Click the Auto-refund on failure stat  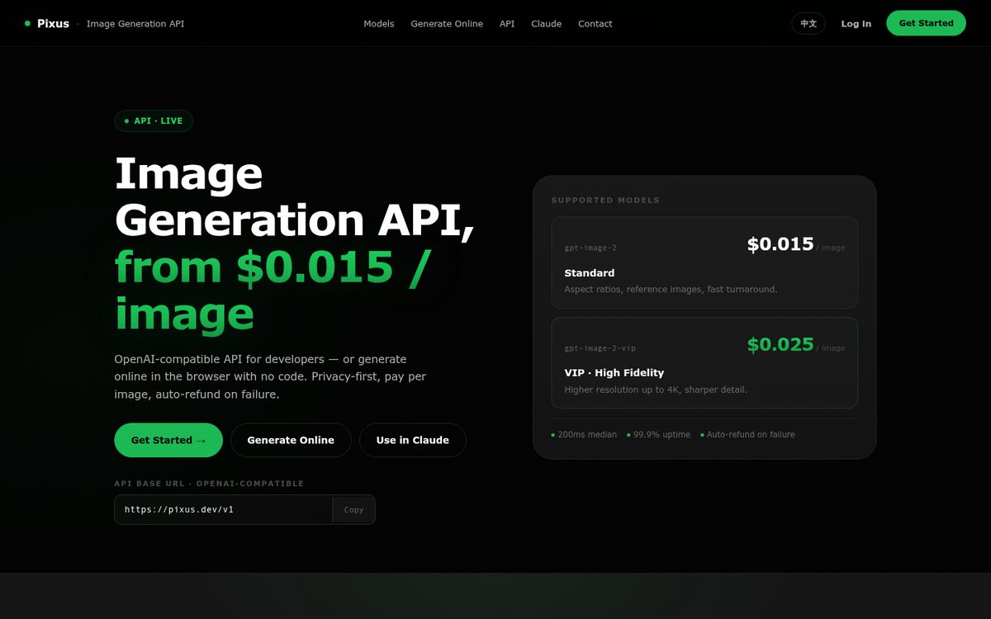(747, 435)
